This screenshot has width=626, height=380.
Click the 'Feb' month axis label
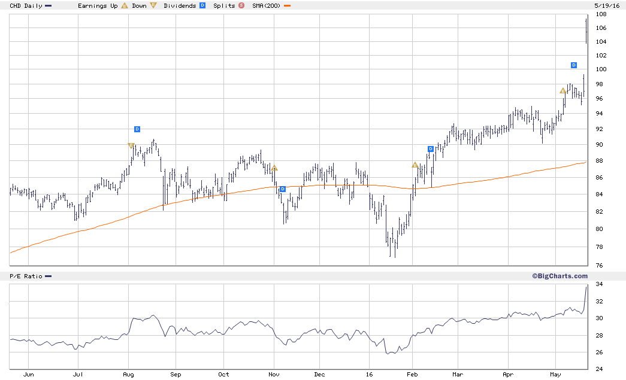(412, 375)
